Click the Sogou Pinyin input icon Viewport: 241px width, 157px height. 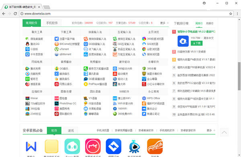tap(86, 39)
